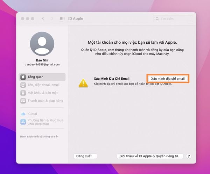Click the yellow warning triangle icon
Image resolution: width=210 pixels, height=174 pixels.
tap(83, 83)
